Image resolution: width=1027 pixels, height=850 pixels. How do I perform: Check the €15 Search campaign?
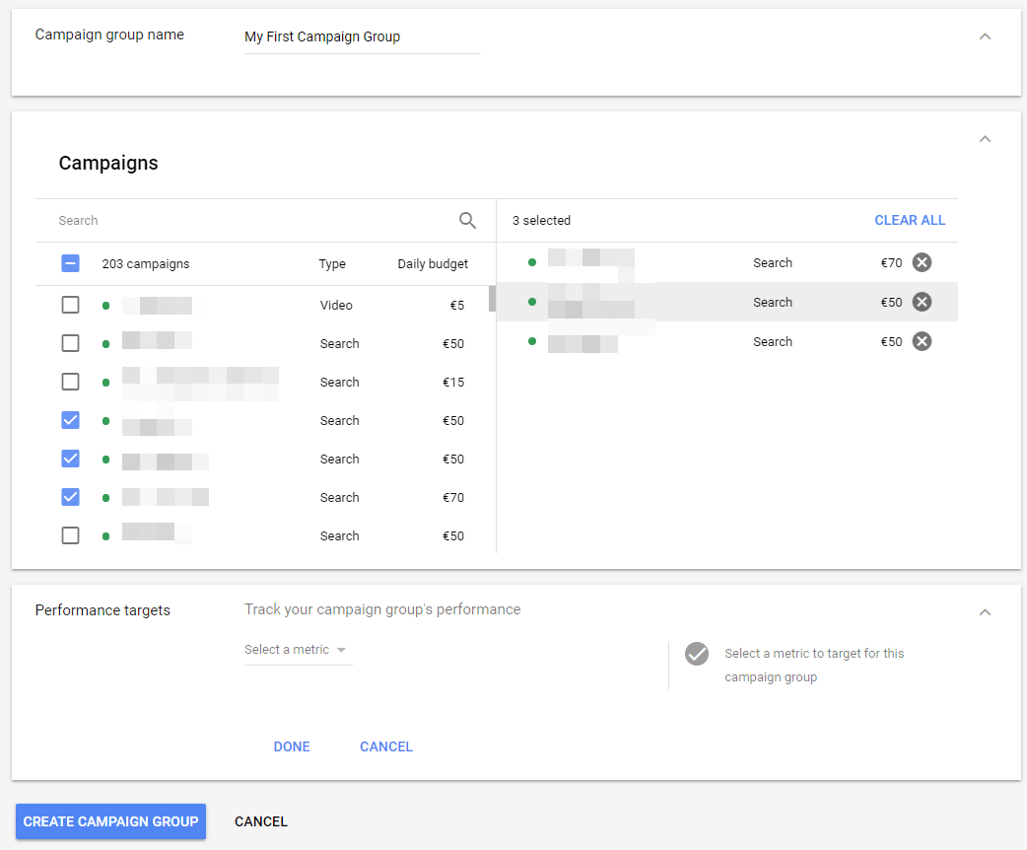coord(70,382)
